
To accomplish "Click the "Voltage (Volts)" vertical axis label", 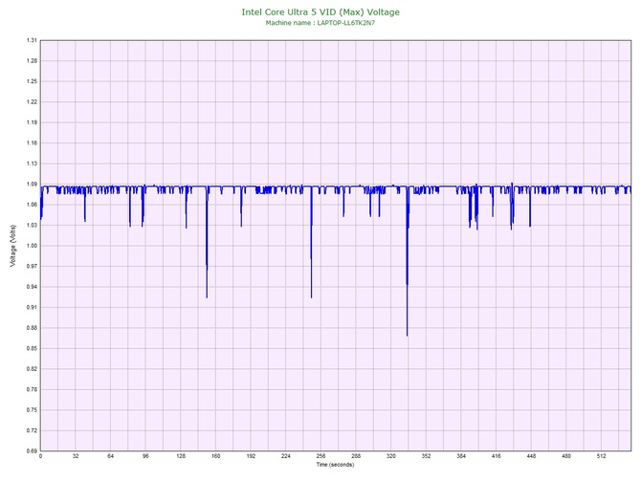I will (12, 246).
